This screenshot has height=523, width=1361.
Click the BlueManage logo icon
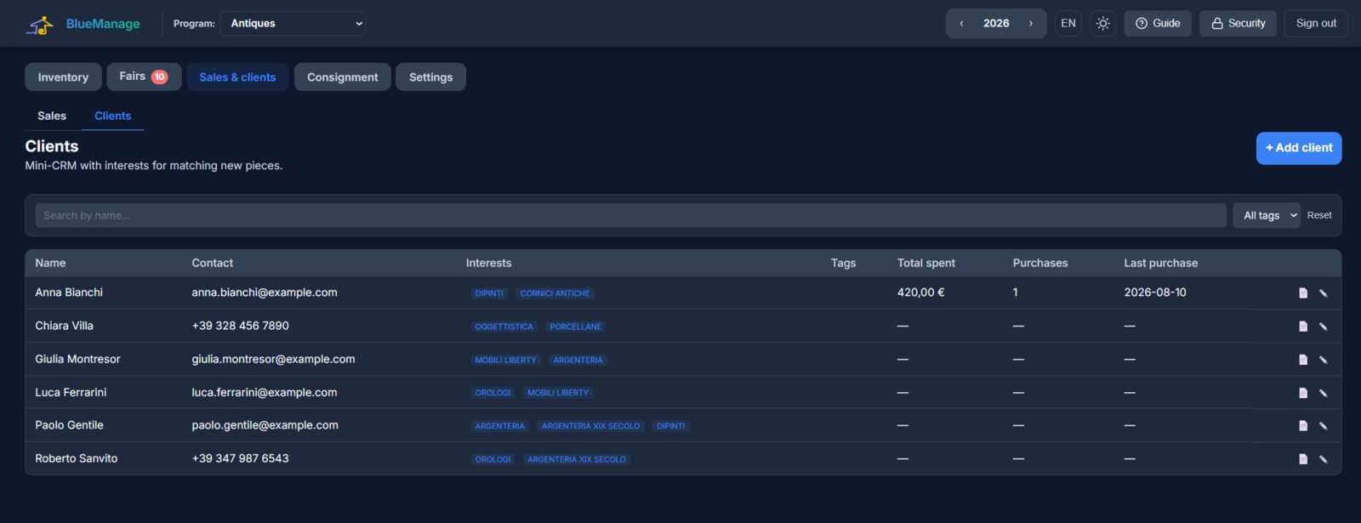click(x=40, y=25)
